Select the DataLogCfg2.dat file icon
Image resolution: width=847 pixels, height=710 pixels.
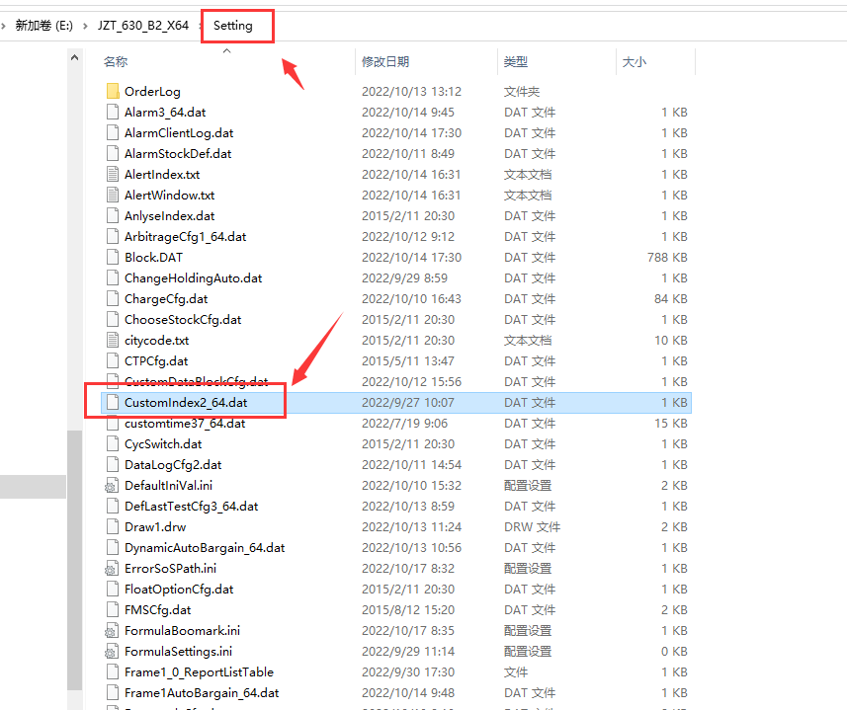[113, 464]
